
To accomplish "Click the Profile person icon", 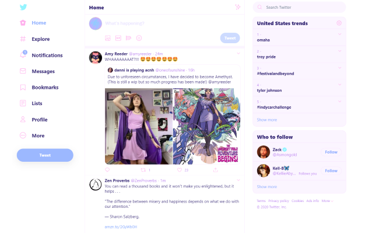I will (x=23, y=119).
